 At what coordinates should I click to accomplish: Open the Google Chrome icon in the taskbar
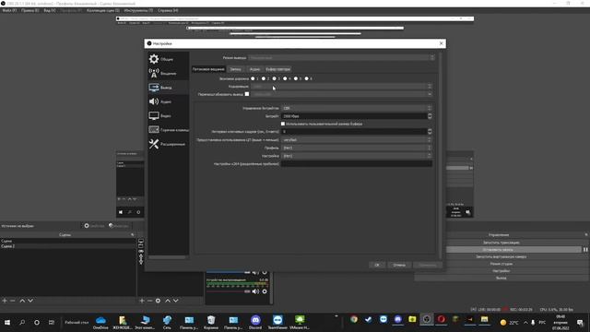pyautogui.click(x=354, y=319)
